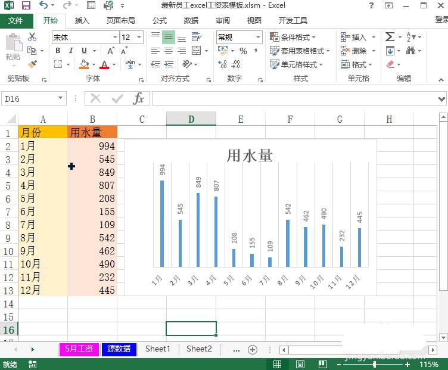448x370 pixels.
Task: Toggle align text left
Action: coord(155,51)
